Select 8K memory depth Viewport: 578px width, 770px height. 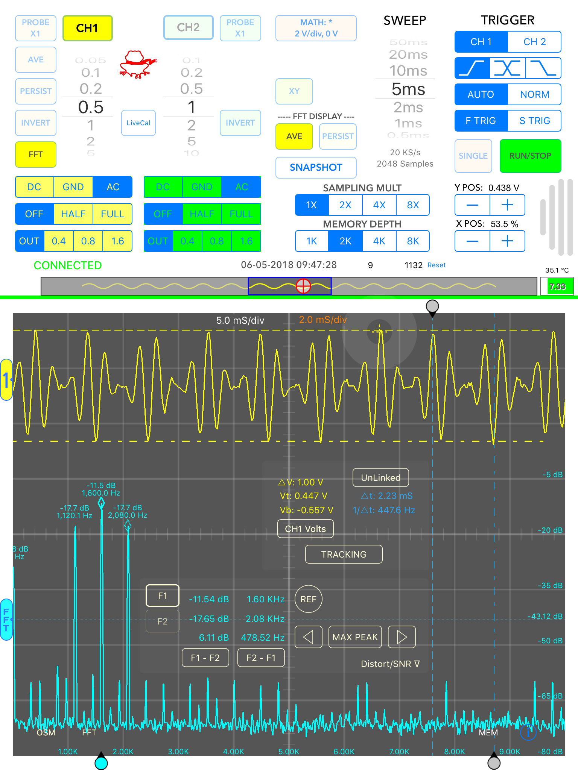pos(412,241)
